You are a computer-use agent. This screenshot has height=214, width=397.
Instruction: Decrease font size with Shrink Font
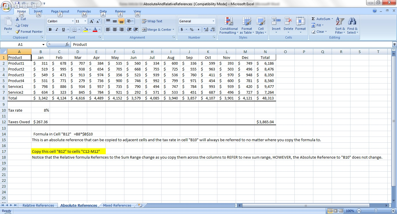(x=98, y=21)
